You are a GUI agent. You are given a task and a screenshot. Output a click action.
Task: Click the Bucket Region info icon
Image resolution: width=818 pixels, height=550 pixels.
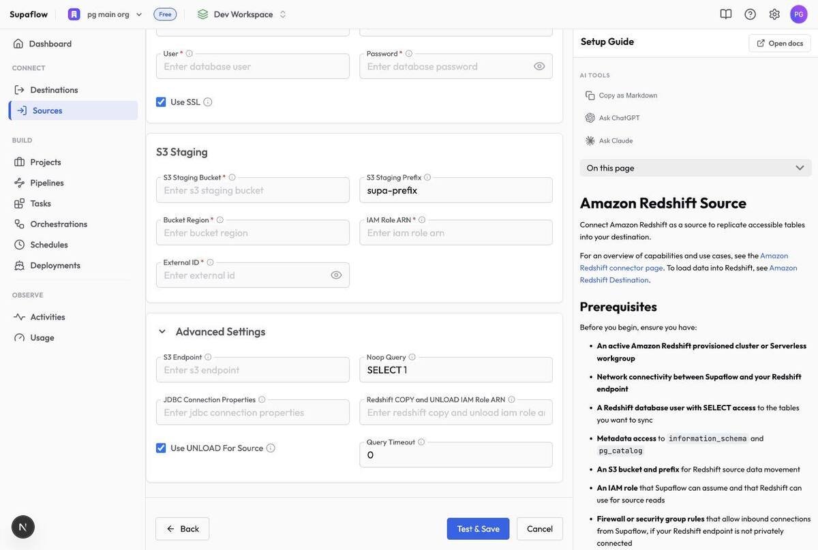219,220
